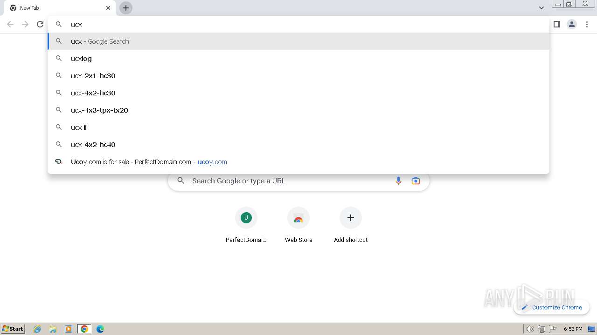The width and height of the screenshot is (597, 335).
Task: Start voice search with microphone icon
Action: [x=398, y=181]
